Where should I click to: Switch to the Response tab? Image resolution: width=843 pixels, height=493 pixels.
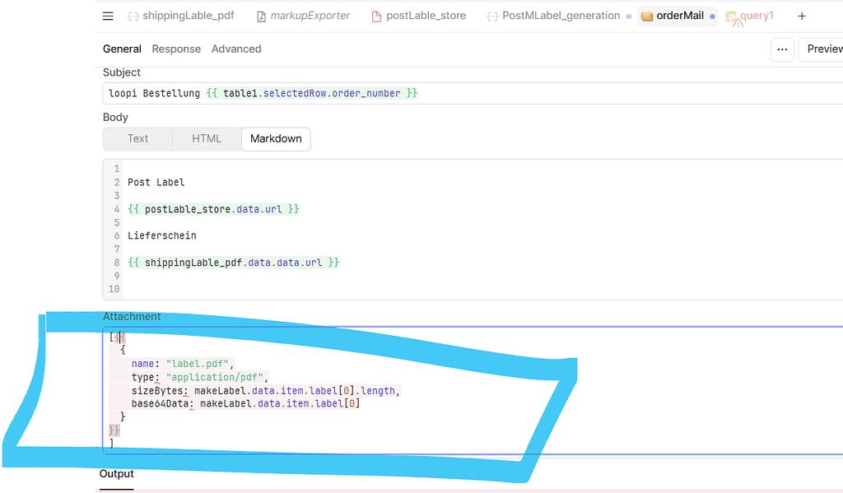tap(176, 49)
